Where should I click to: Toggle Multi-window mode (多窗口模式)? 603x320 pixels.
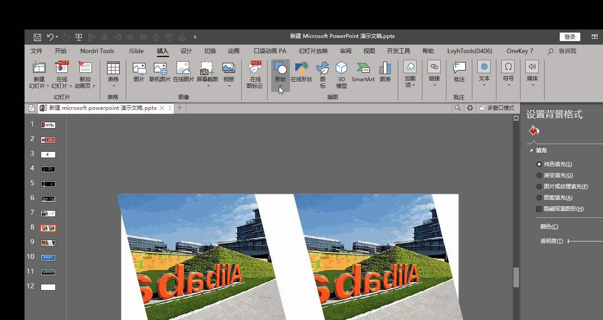497,108
